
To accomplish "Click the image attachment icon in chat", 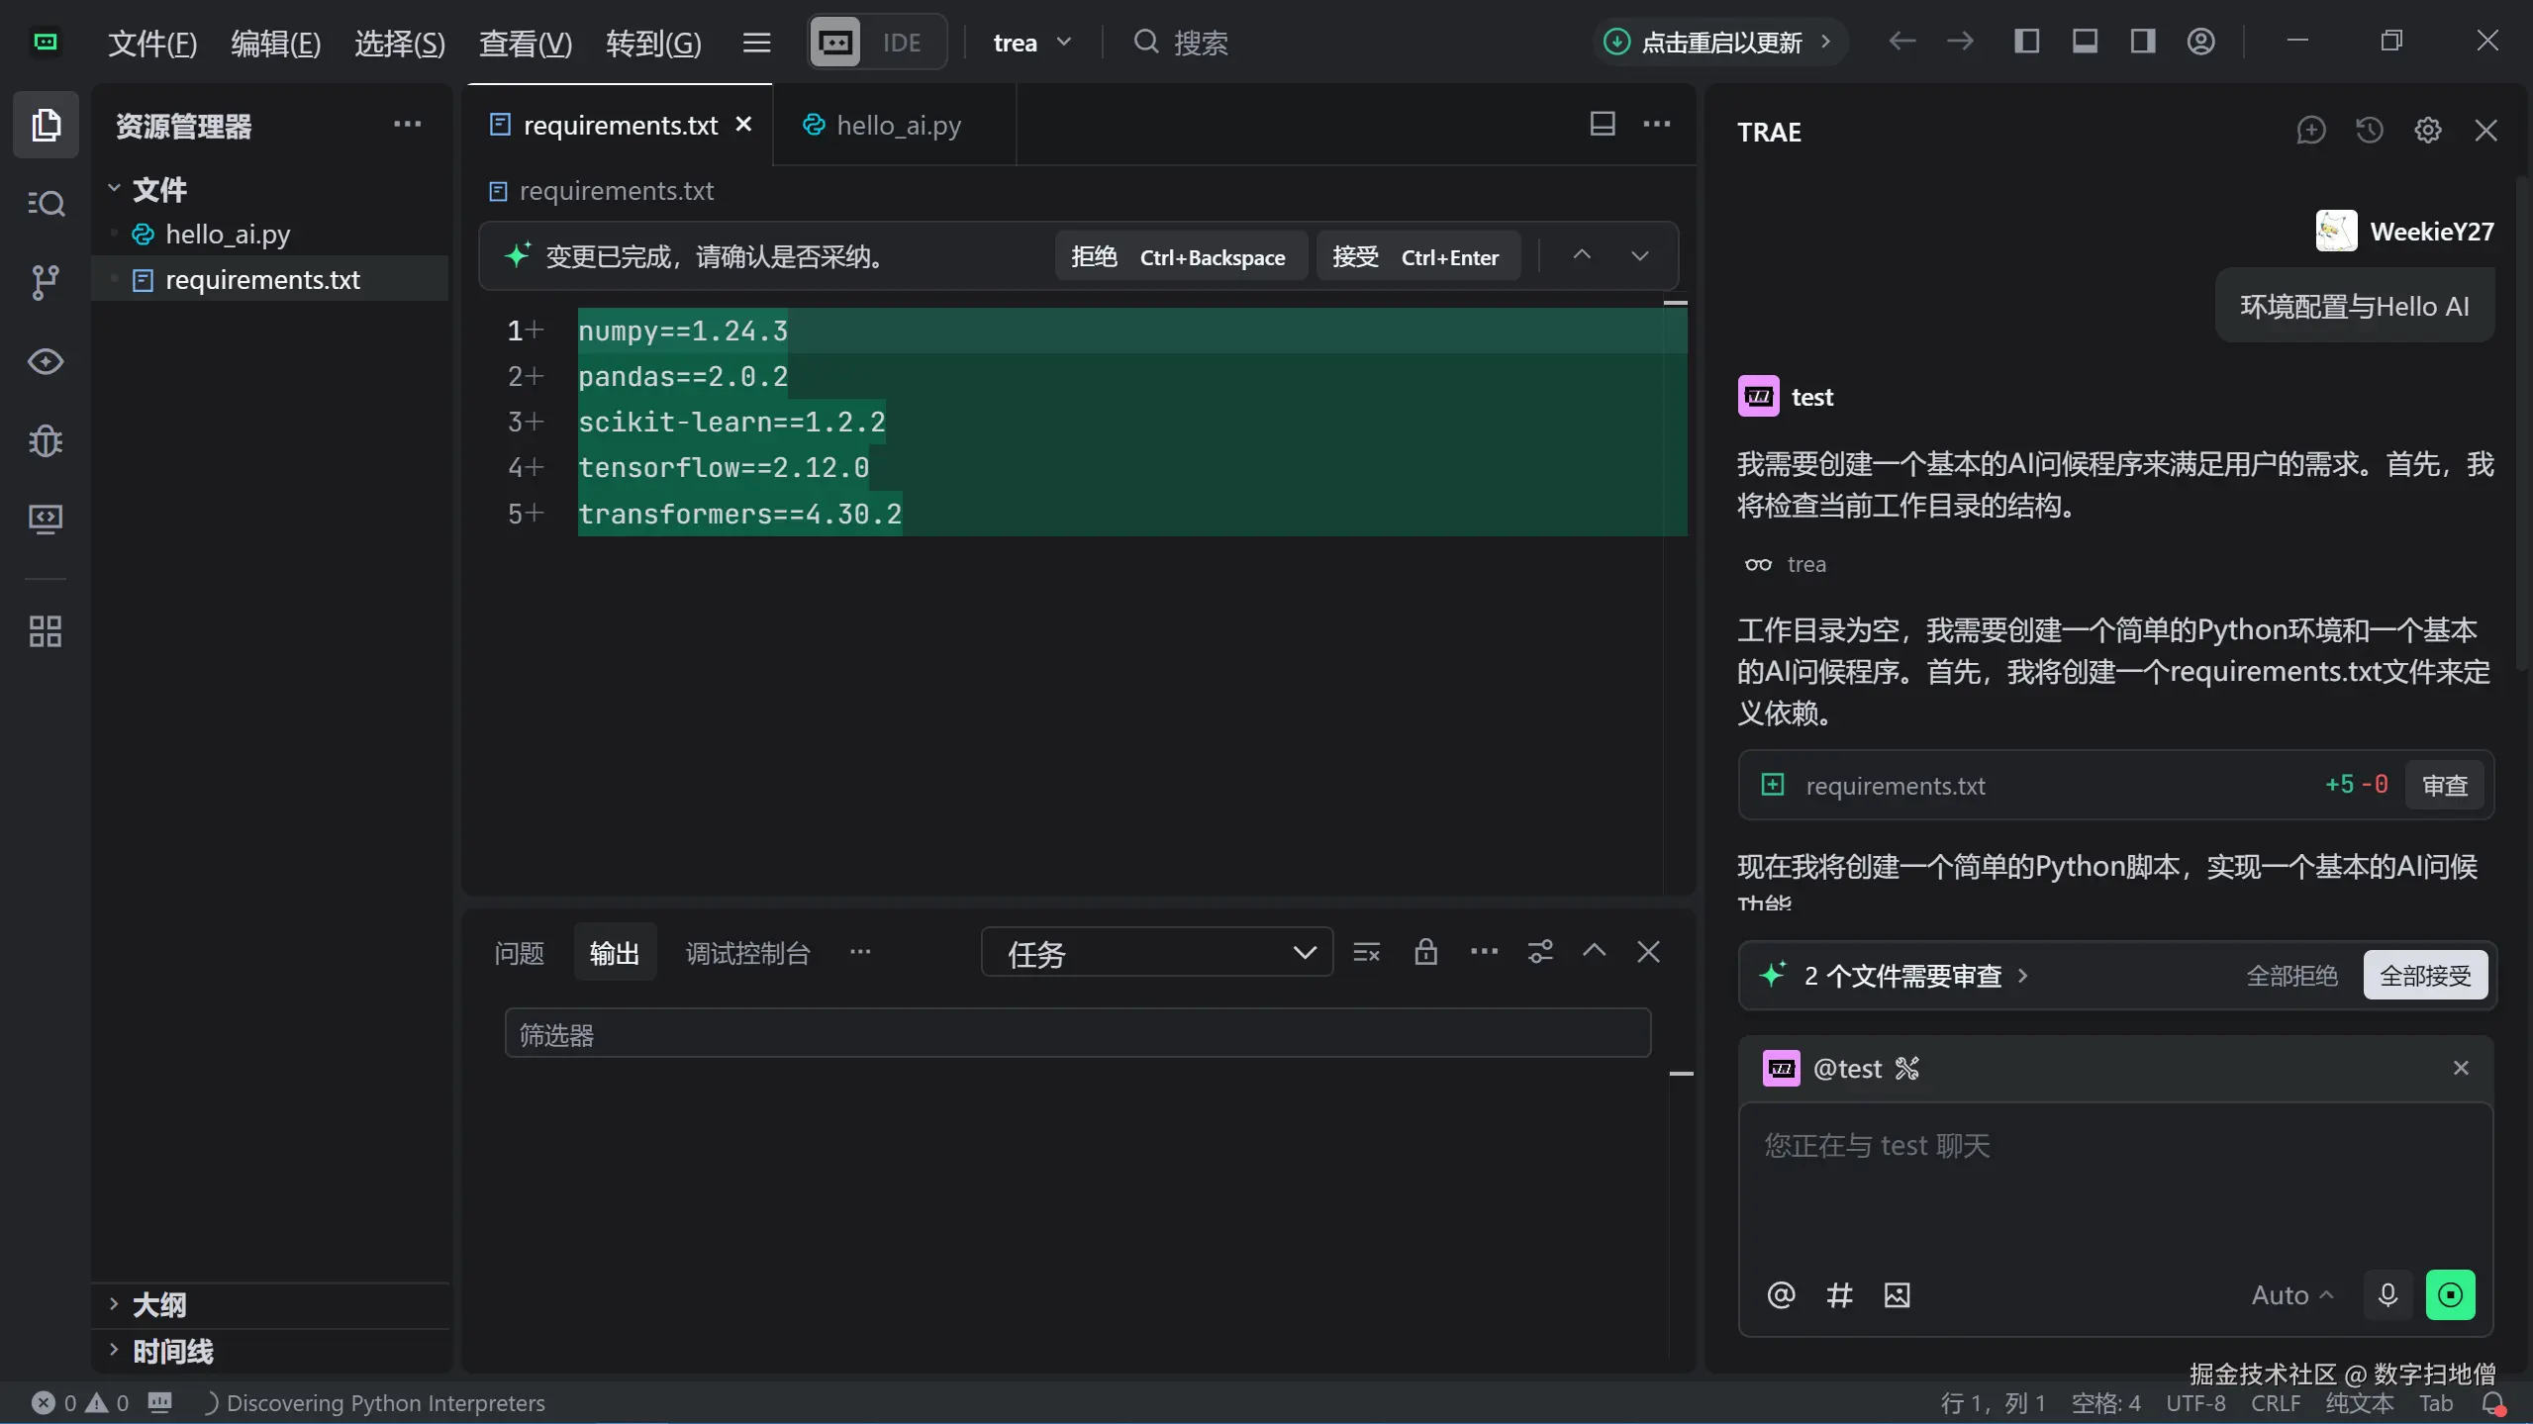I will click(1897, 1294).
